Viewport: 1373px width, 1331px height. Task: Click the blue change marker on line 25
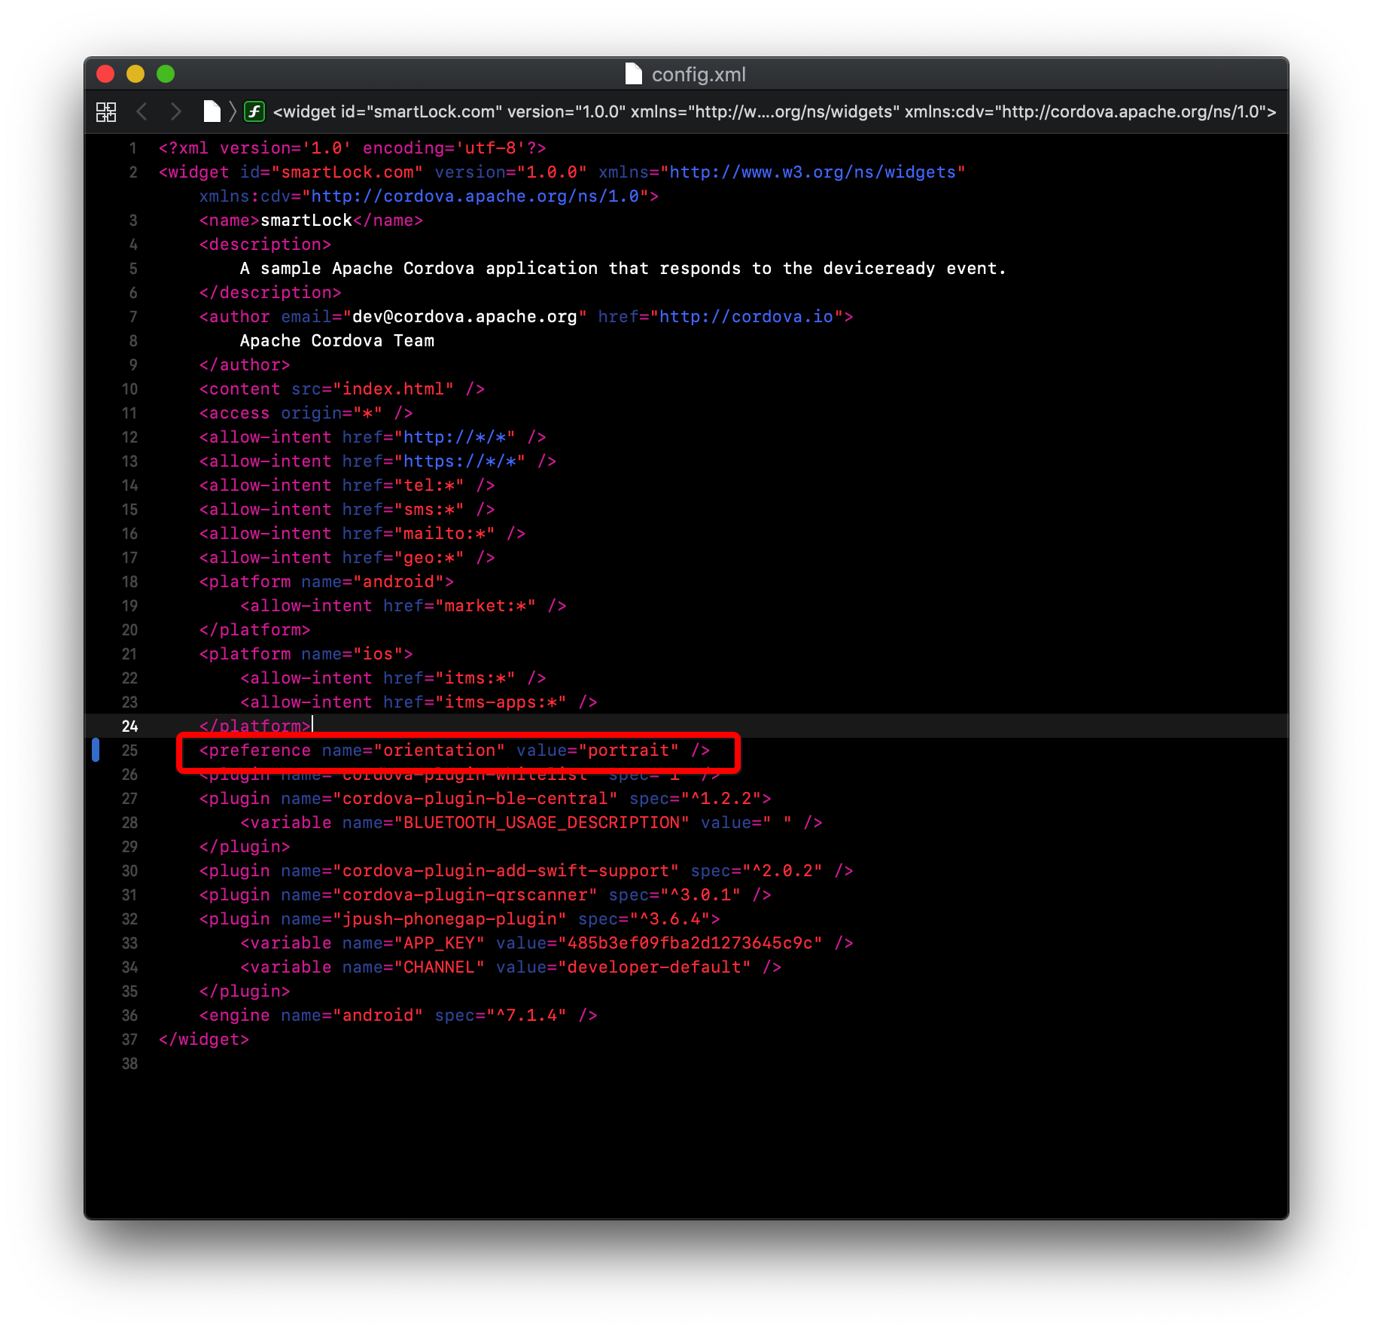pyautogui.click(x=96, y=751)
